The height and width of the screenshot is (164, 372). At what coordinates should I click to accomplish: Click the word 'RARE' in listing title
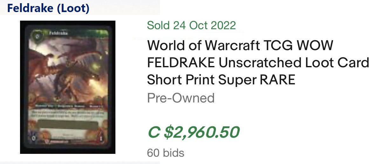tap(278, 80)
